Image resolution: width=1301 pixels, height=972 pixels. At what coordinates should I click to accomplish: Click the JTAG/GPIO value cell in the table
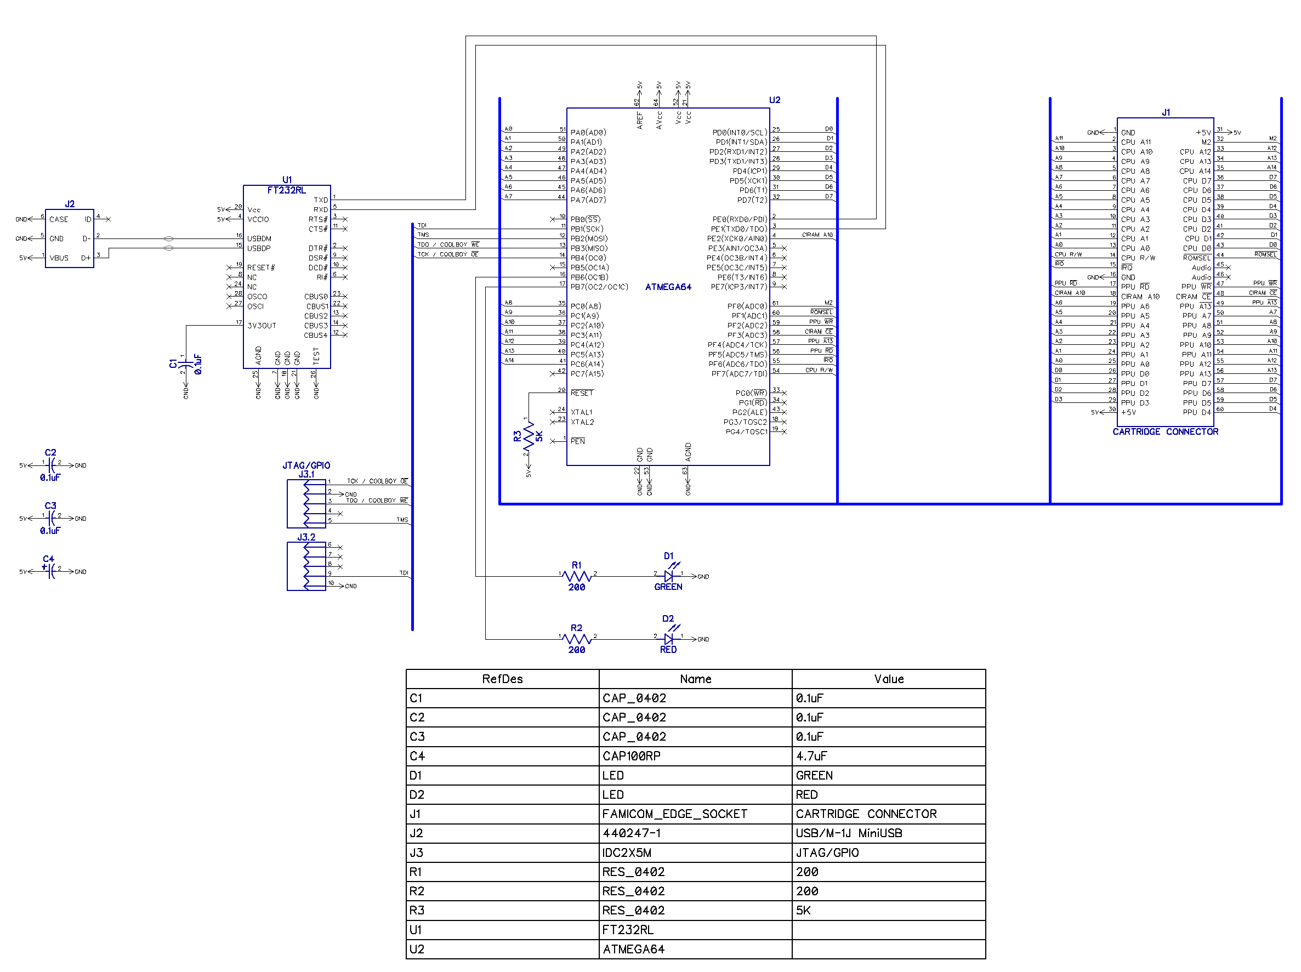889,852
